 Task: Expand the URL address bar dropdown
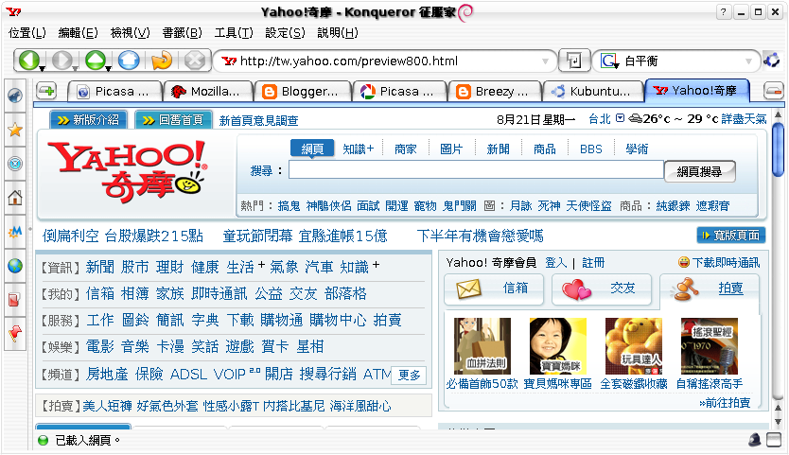point(545,61)
